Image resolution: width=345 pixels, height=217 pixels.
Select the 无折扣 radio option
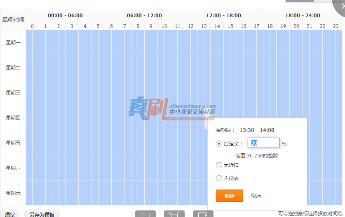pos(219,165)
